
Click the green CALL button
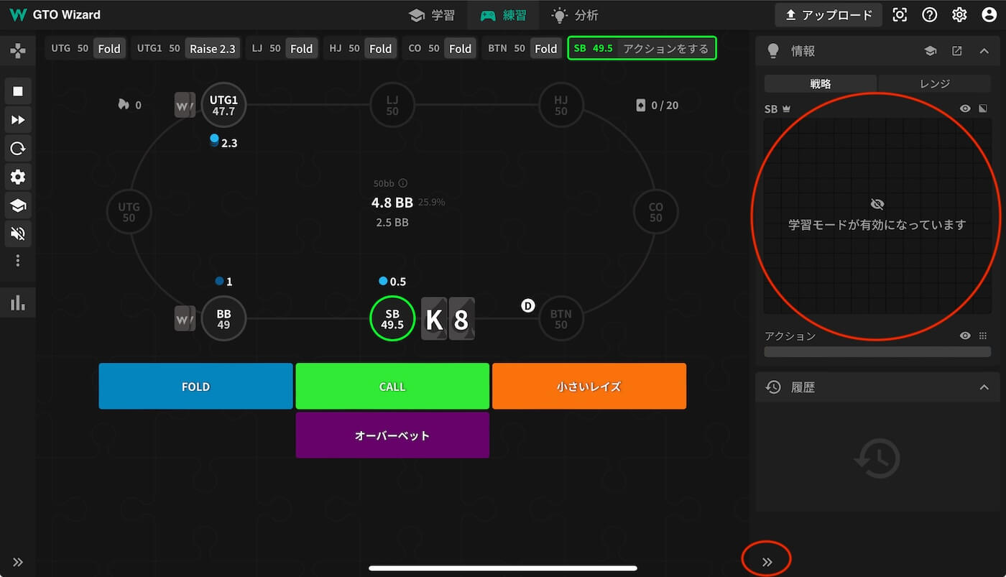(392, 387)
